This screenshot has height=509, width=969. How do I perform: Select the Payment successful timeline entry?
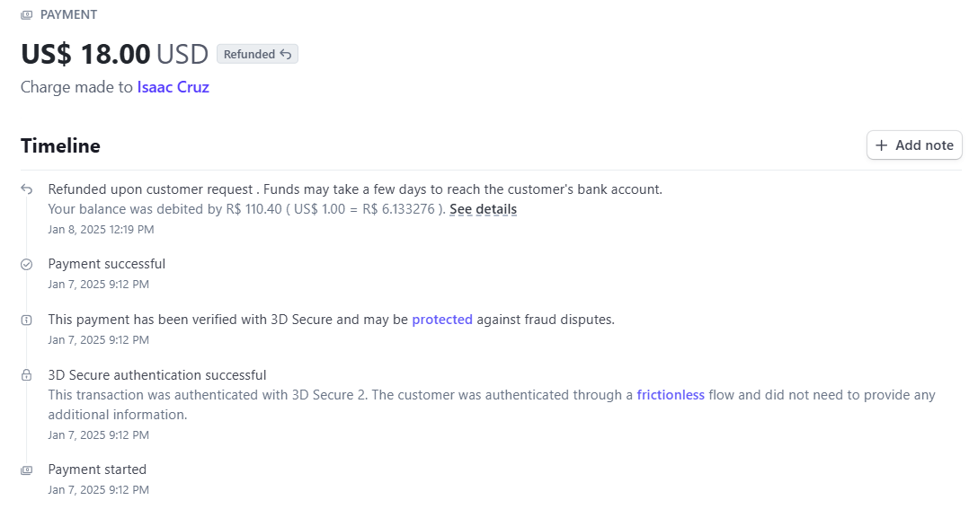tap(107, 264)
